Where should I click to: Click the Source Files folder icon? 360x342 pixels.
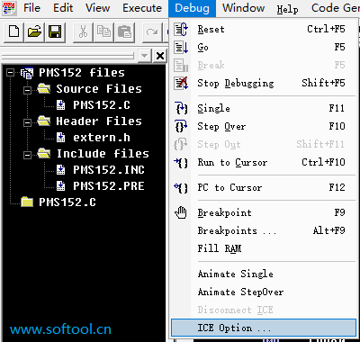click(x=44, y=89)
